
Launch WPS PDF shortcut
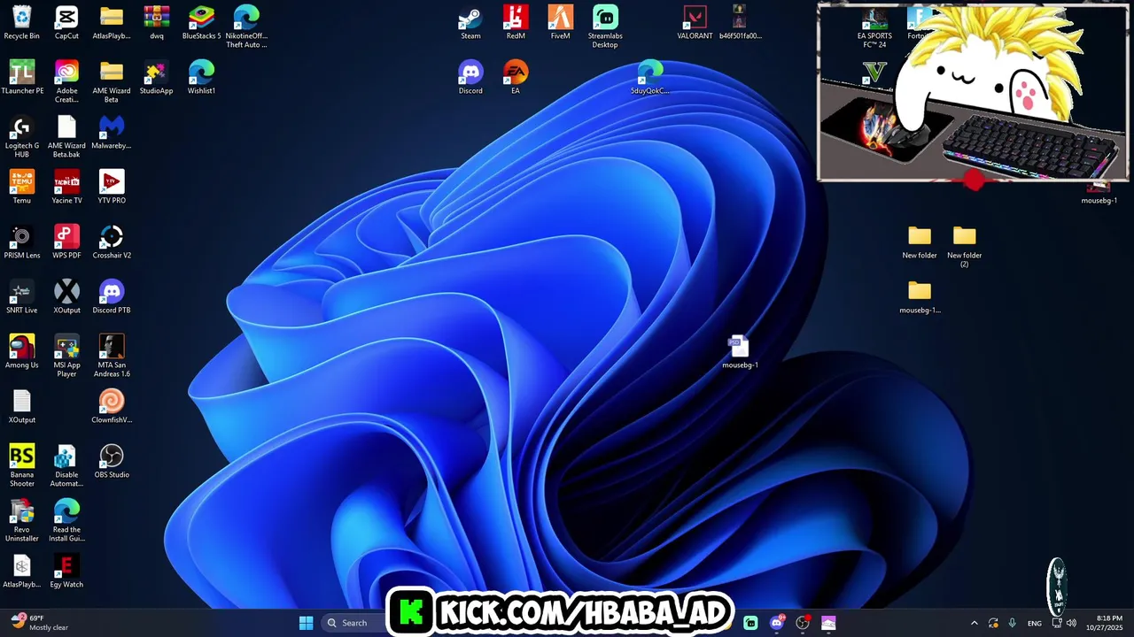[x=66, y=242]
